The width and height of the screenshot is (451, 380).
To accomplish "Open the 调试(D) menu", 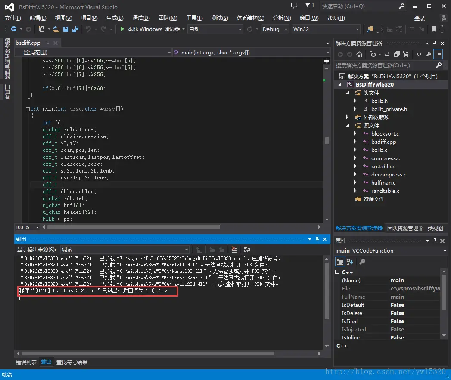I will [x=141, y=18].
